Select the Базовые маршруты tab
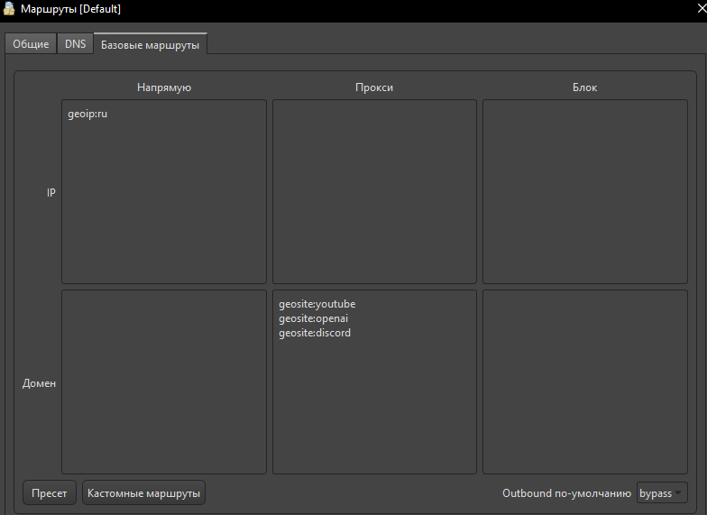Viewport: 707px width, 515px height. coord(150,44)
